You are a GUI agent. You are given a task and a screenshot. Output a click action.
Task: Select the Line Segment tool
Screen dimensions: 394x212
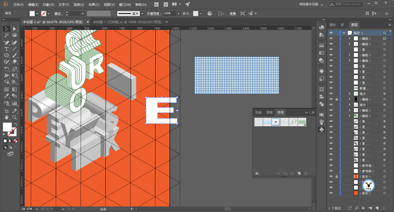tap(14, 49)
